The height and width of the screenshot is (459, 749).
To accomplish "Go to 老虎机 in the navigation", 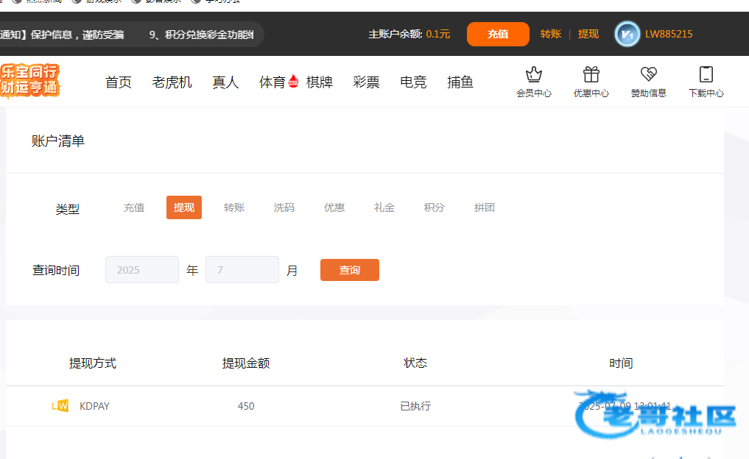I will pos(172,82).
